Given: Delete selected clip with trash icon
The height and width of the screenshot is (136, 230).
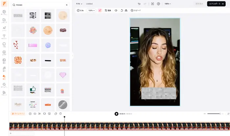Looking at the screenshot, I should tap(60, 113).
